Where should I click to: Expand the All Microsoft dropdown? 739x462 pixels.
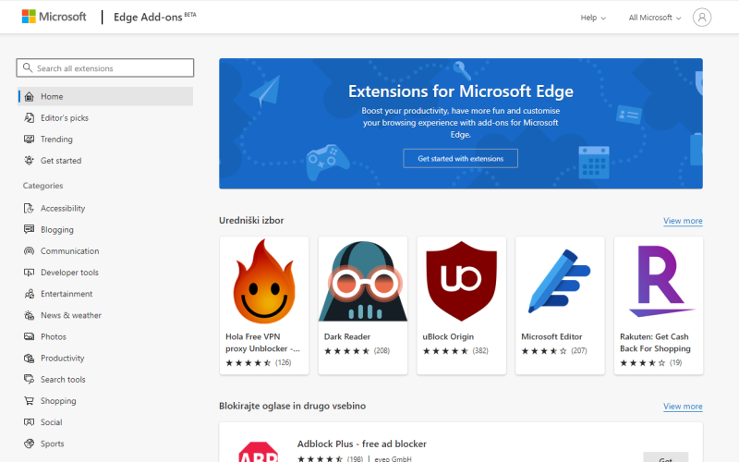pyautogui.click(x=655, y=18)
